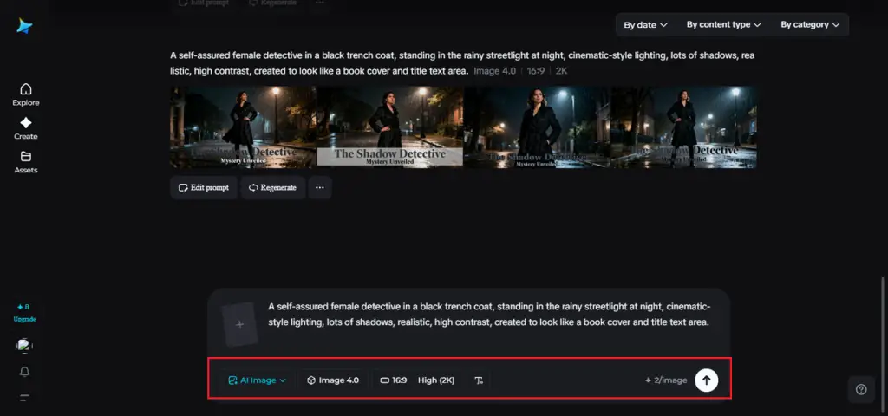Click the '2/image' credit cost text

tap(666, 380)
